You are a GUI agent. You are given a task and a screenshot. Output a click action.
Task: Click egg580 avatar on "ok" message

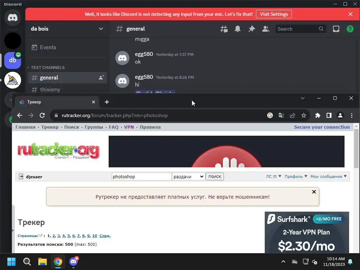pos(122,58)
